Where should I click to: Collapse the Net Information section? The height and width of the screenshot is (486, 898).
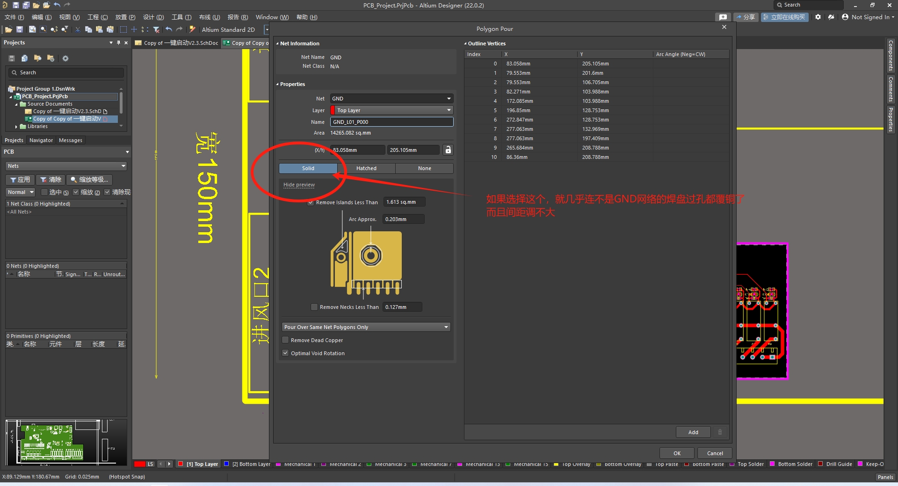pyautogui.click(x=277, y=43)
